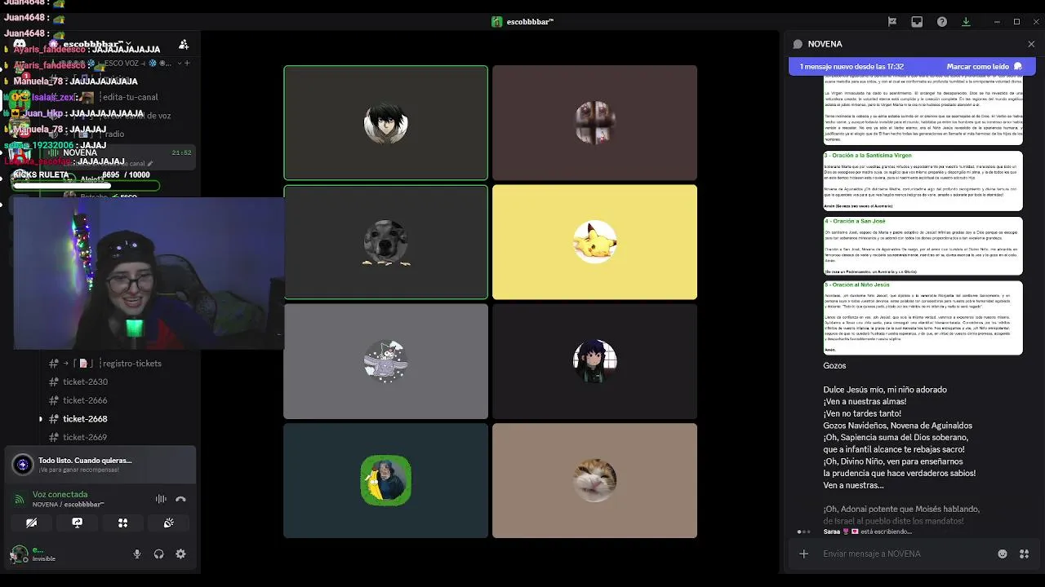This screenshot has width=1045, height=587.
Task: Open the Quest 'Todo listo' notification
Action: coord(100,465)
